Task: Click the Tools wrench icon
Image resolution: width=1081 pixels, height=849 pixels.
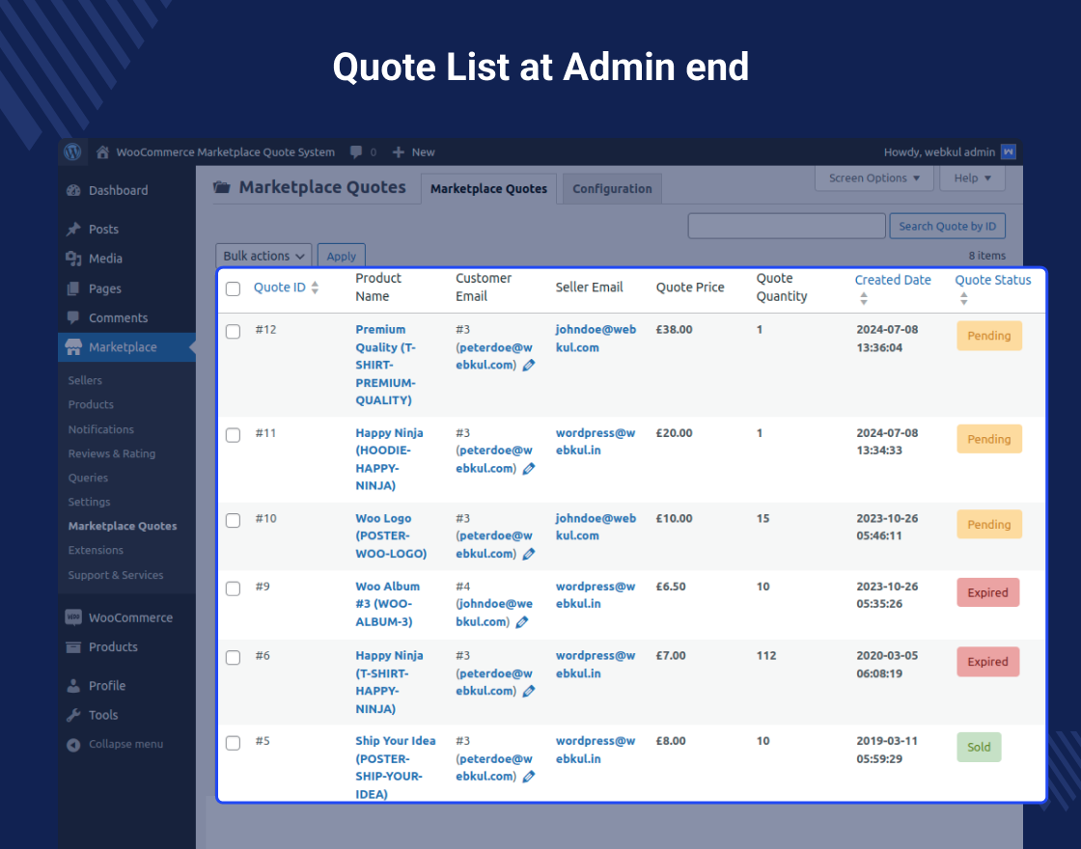Action: [x=73, y=715]
